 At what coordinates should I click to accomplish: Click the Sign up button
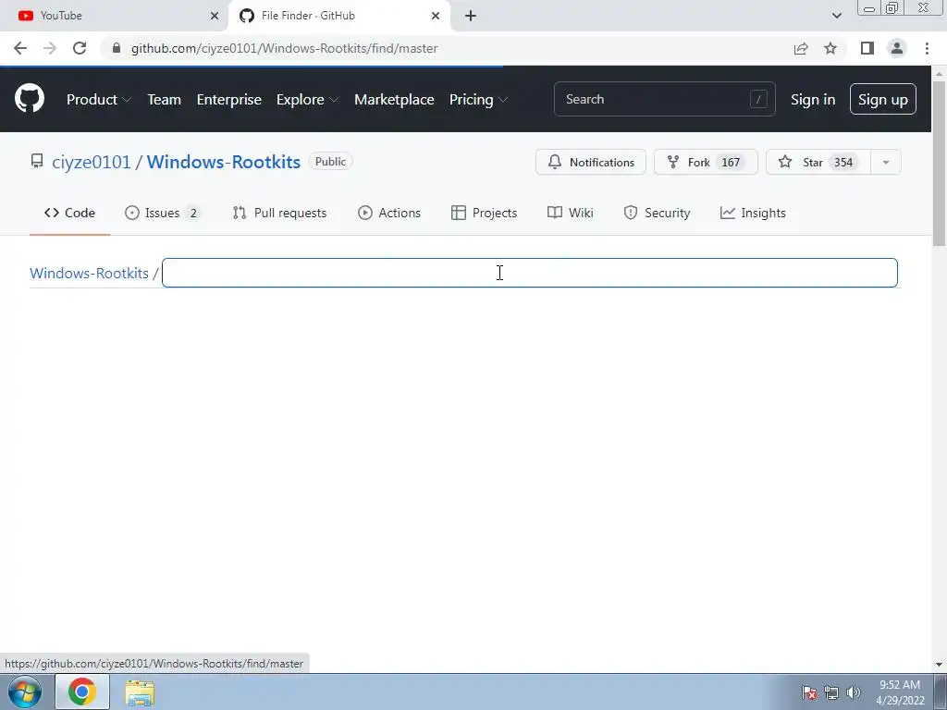pos(883,99)
